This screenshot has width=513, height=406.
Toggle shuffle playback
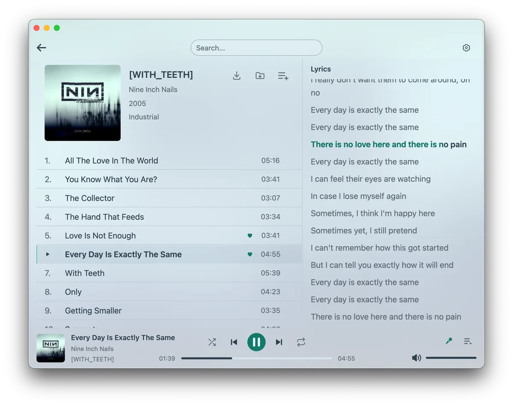tap(212, 342)
